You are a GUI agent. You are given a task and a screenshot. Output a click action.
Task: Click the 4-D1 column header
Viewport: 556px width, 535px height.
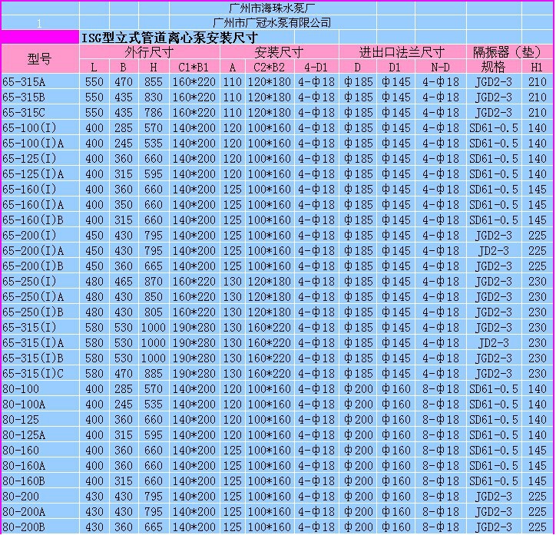tap(316, 67)
